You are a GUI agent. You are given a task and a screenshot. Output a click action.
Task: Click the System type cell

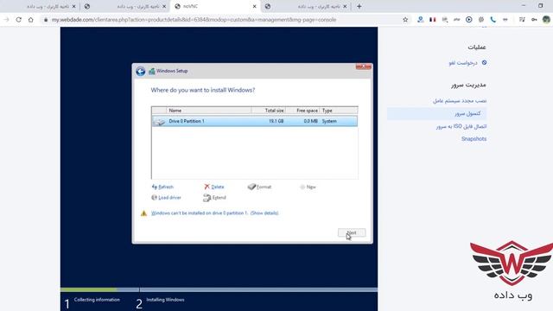point(329,121)
